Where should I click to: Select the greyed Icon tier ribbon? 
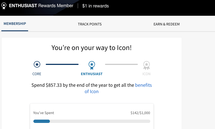point(146,65)
